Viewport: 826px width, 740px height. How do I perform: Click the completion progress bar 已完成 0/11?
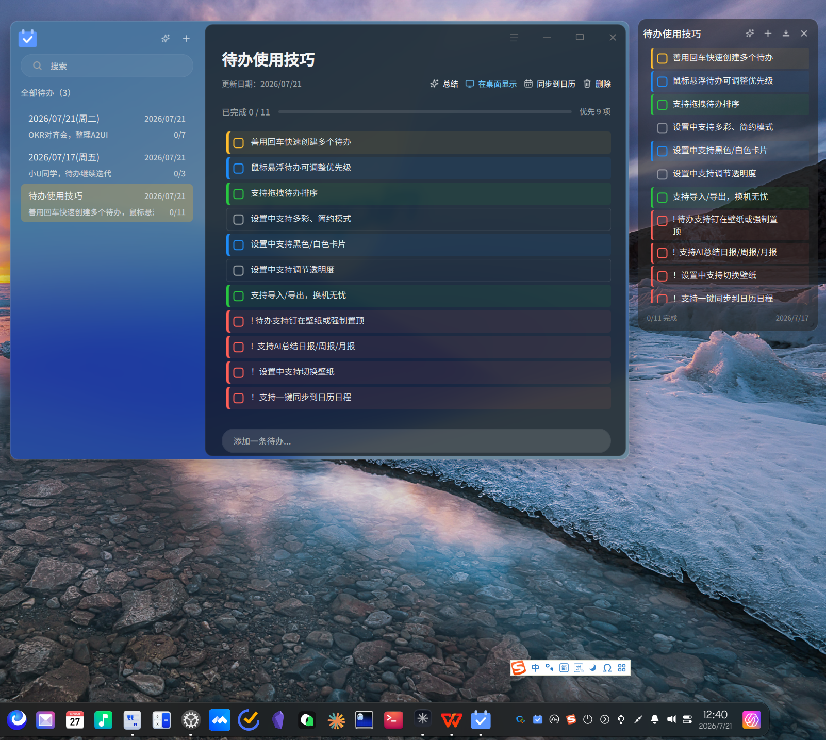click(425, 112)
